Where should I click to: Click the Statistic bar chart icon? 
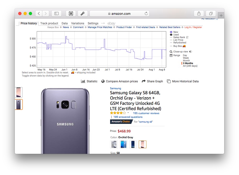tap(83, 81)
